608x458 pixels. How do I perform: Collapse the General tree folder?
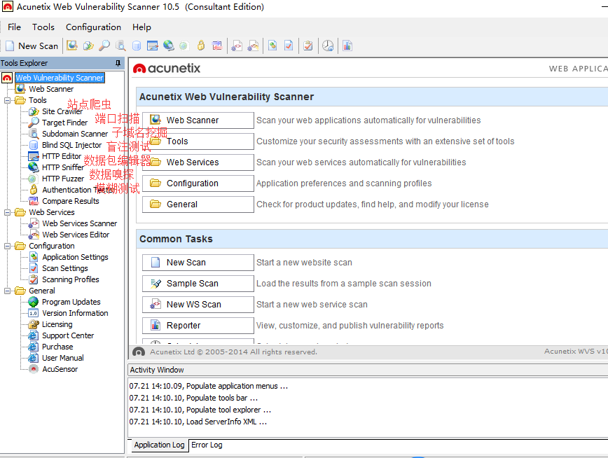[x=7, y=291]
